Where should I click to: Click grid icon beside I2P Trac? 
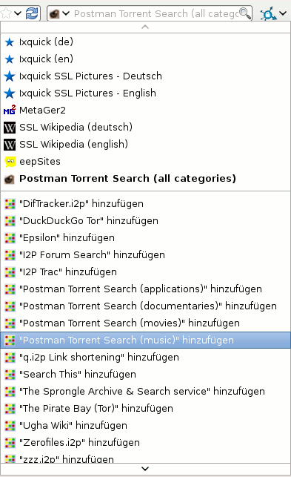pyautogui.click(x=10, y=272)
